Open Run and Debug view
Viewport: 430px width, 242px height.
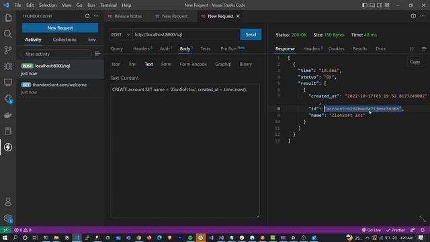[8, 66]
